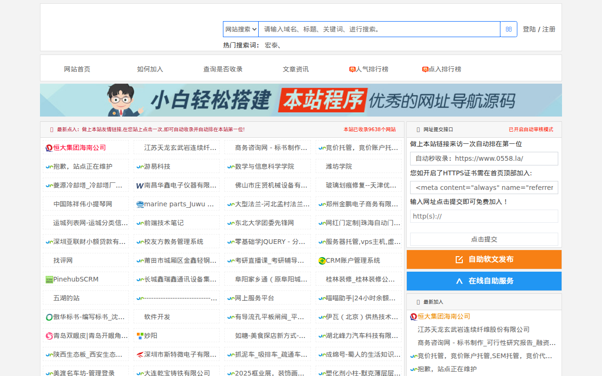Viewport: 602px width, 376px height.
Task: Click the 点击提交 submit button
Action: pyautogui.click(x=484, y=239)
